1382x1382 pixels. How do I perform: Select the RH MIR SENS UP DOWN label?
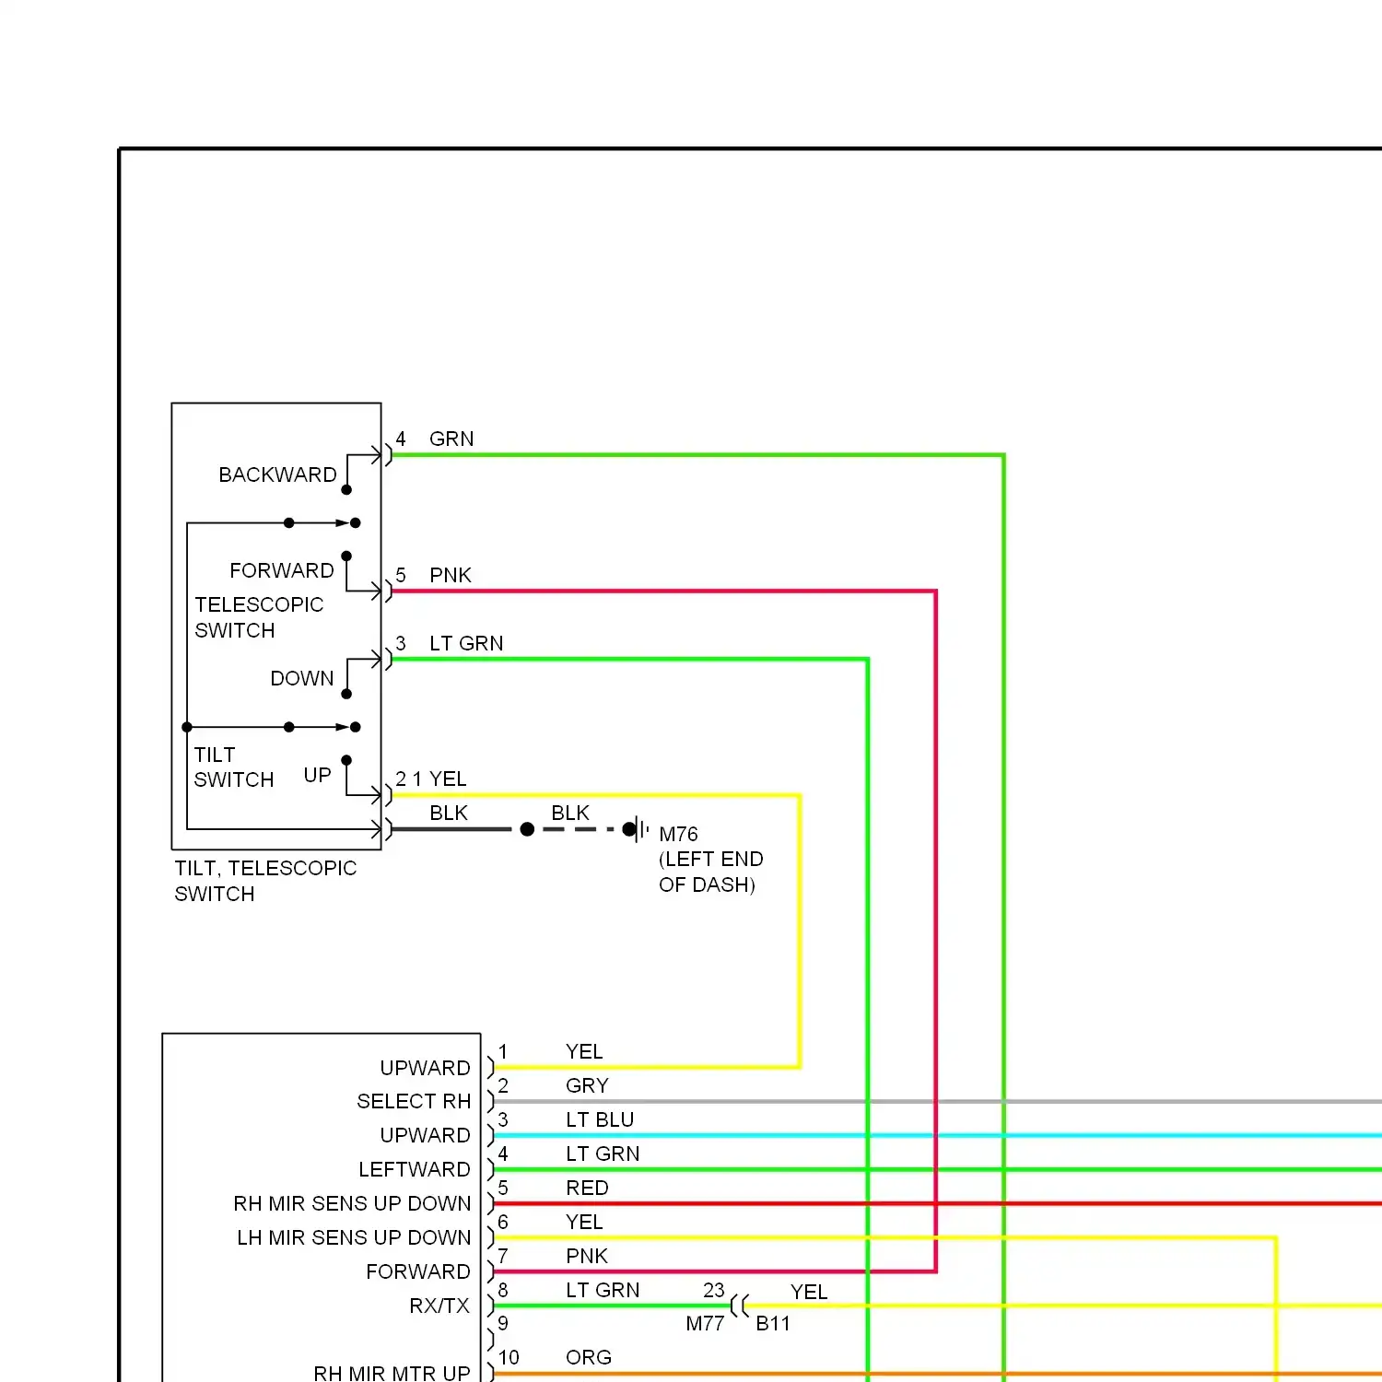coord(352,1203)
